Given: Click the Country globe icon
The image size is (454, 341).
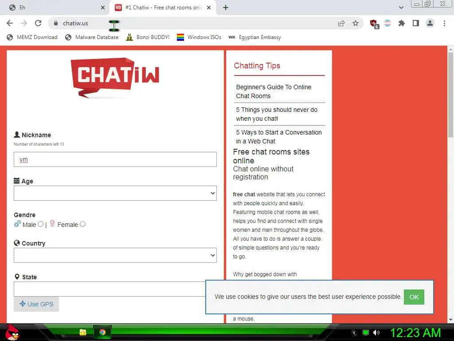Looking at the screenshot, I should 17,243.
